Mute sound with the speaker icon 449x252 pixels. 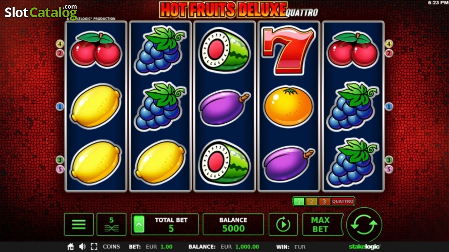point(82,247)
